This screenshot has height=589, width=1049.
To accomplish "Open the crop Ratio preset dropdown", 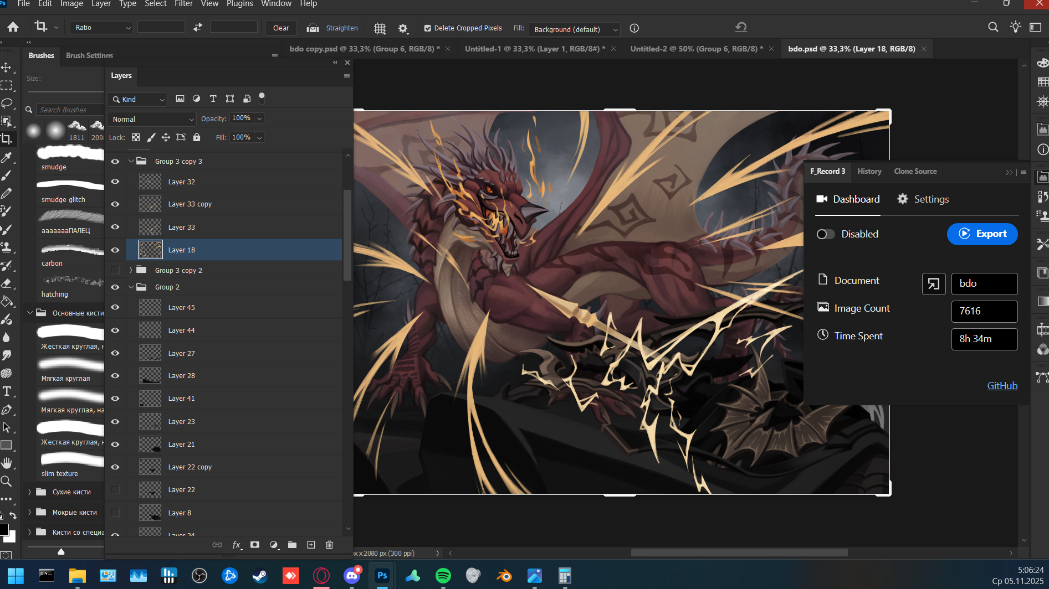I will tap(102, 28).
